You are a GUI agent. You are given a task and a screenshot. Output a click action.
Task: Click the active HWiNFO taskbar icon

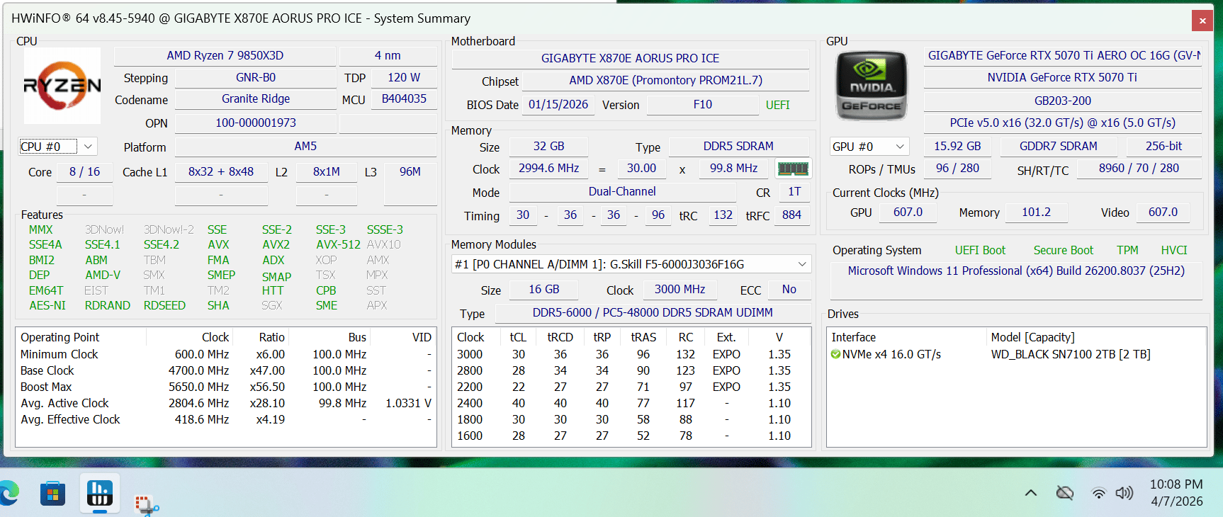coord(99,493)
